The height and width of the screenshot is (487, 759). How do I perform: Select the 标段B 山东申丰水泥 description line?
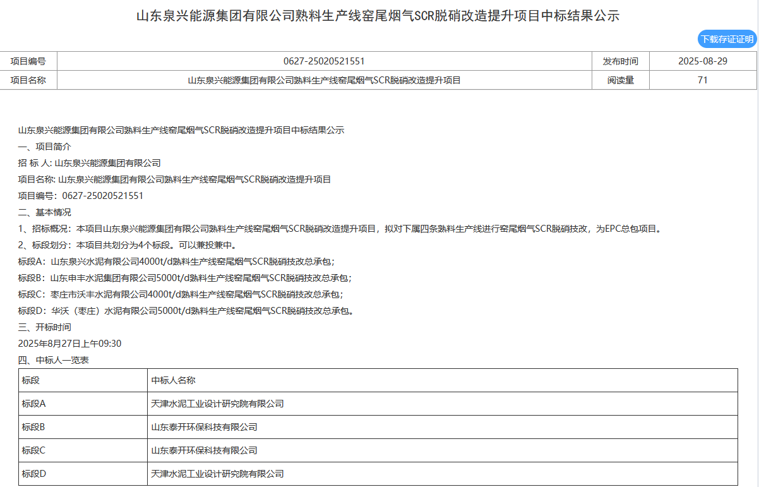tap(185, 278)
